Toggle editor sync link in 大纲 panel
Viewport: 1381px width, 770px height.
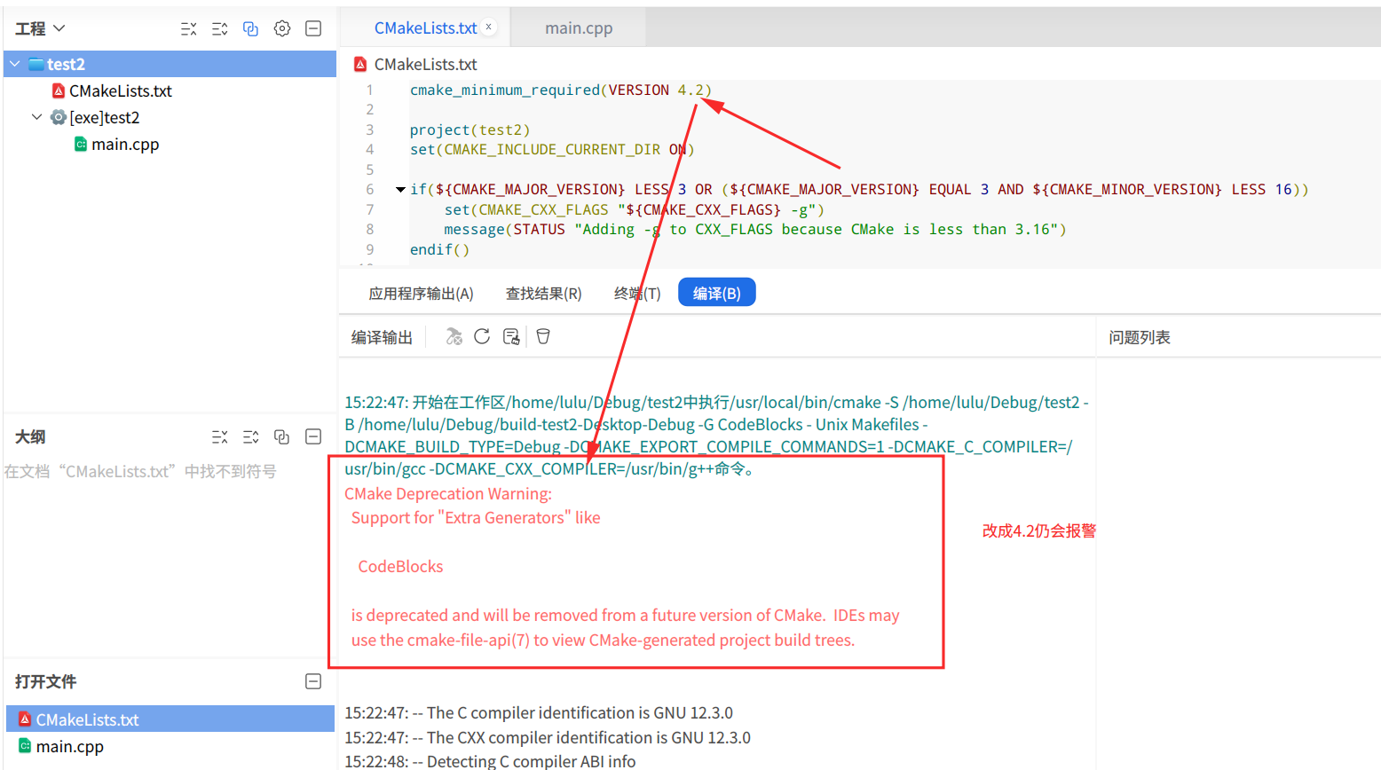pos(282,436)
